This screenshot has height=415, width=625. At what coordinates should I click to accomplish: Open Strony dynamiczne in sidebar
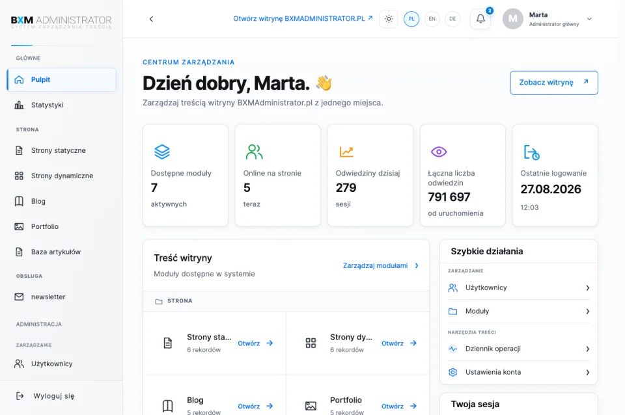61,176
